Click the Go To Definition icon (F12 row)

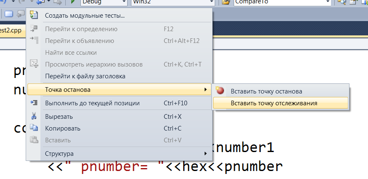pyautogui.click(x=34, y=29)
